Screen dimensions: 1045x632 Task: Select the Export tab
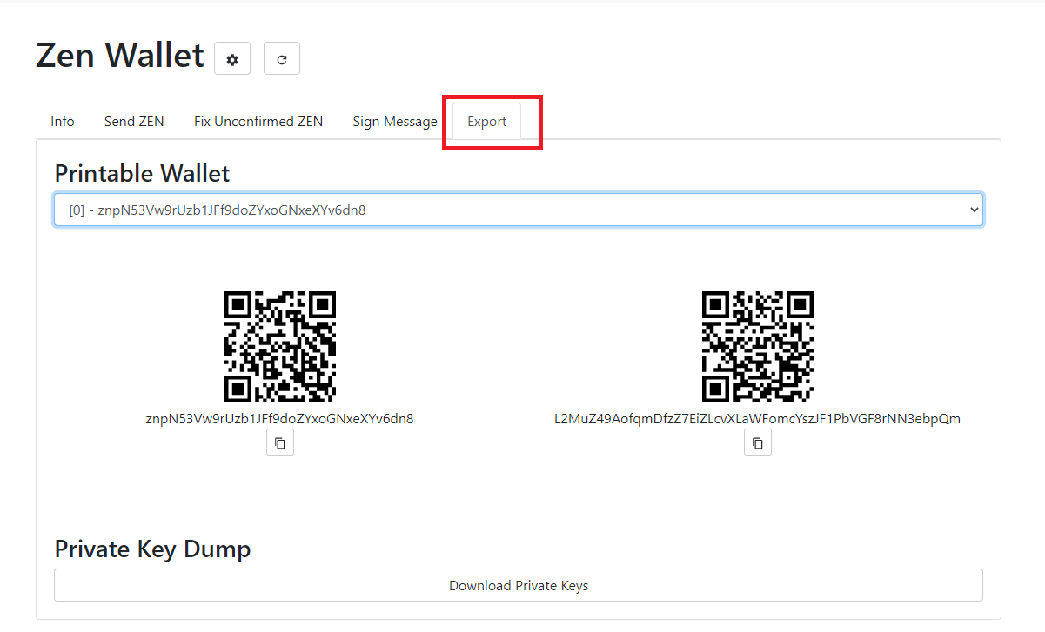coord(487,122)
